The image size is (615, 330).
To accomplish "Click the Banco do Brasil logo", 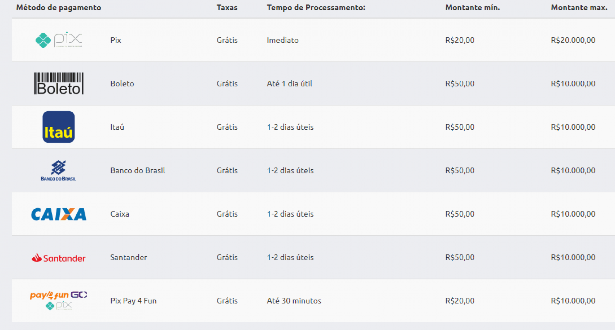I will [x=58, y=171].
